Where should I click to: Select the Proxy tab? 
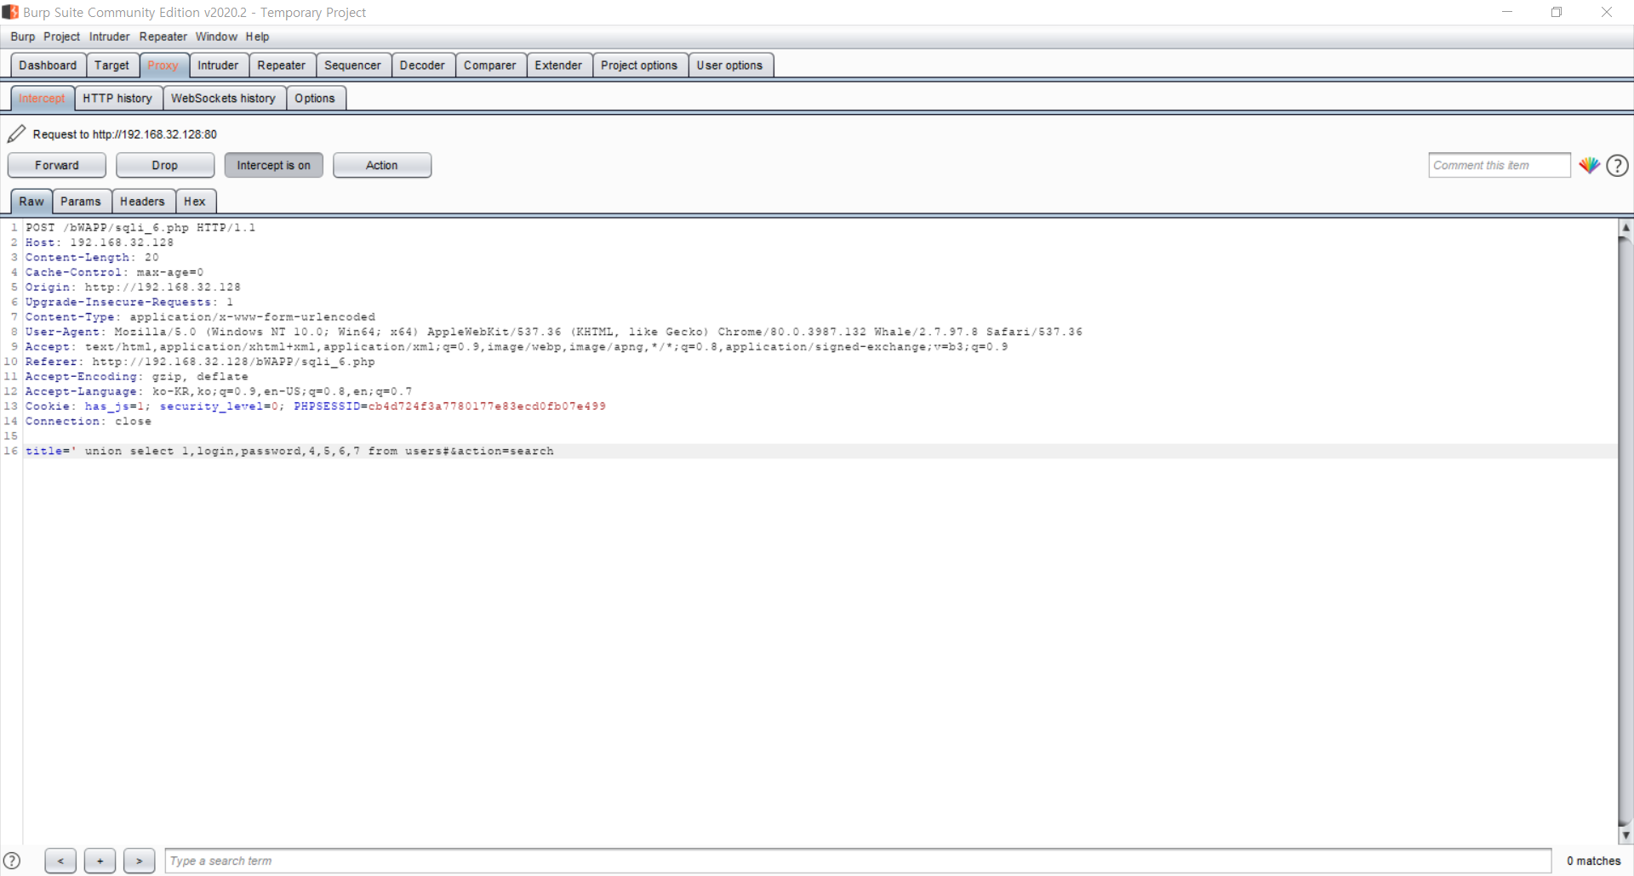pos(163,65)
